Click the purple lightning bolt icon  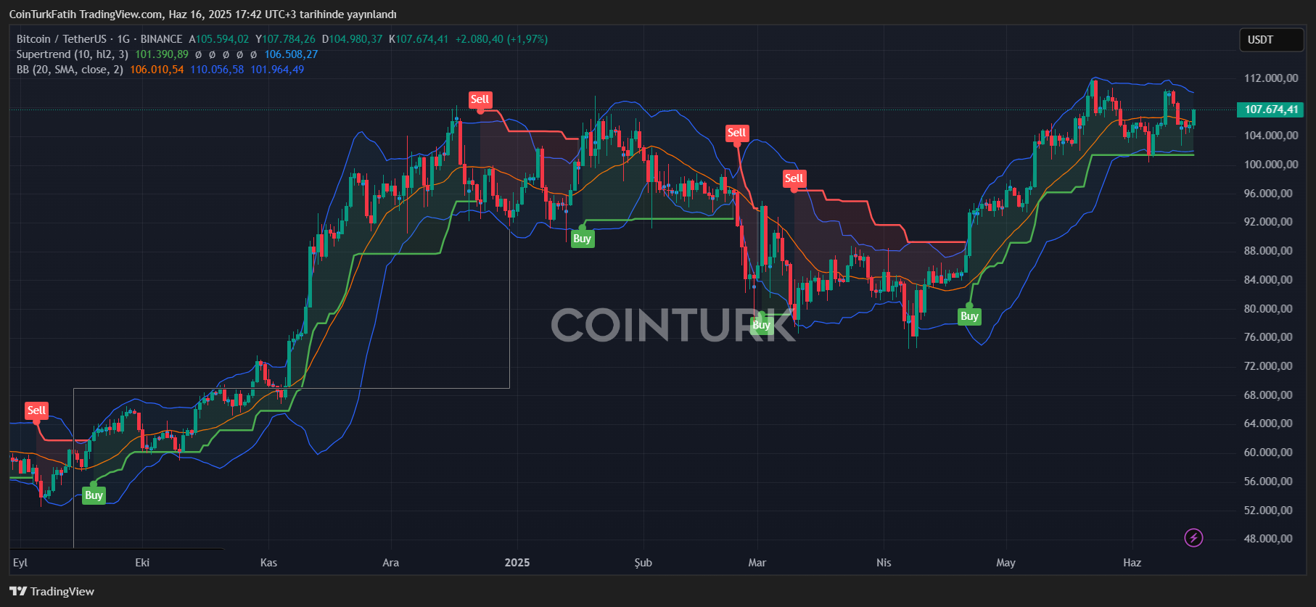[x=1193, y=537]
